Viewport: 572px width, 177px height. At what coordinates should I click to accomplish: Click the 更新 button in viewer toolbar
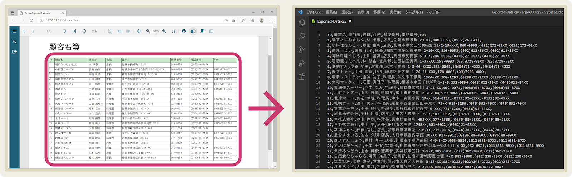94,31
